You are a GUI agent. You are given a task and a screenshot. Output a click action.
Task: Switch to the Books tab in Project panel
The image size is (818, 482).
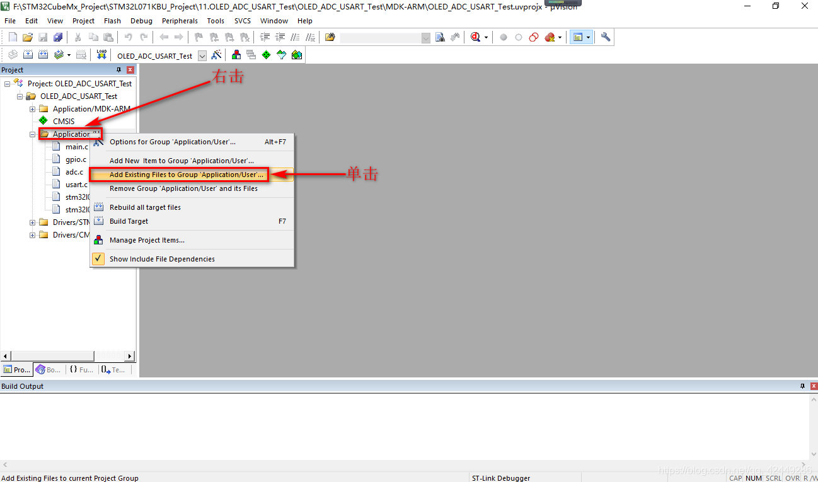pyautogui.click(x=49, y=370)
